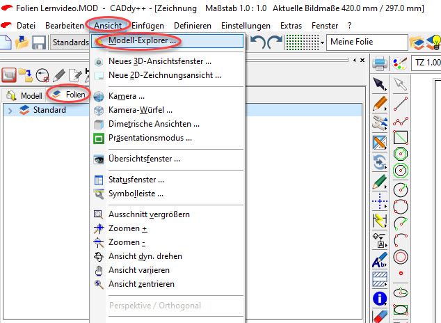Select the polyline tool
The width and height of the screenshot is (441, 323).
click(401, 122)
